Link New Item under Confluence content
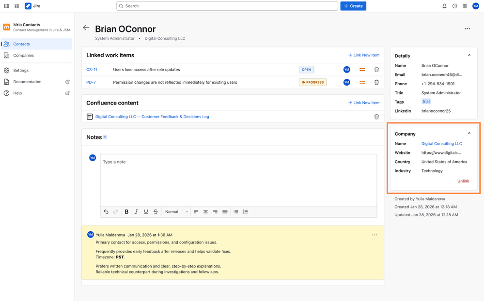 [x=364, y=103]
